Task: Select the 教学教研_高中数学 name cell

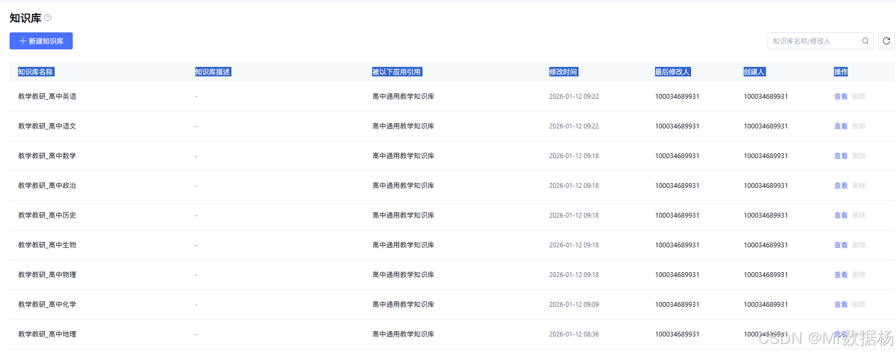Action: 47,156
